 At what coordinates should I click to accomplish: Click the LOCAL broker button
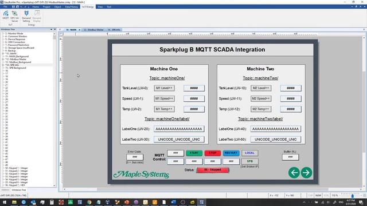coord(250,153)
